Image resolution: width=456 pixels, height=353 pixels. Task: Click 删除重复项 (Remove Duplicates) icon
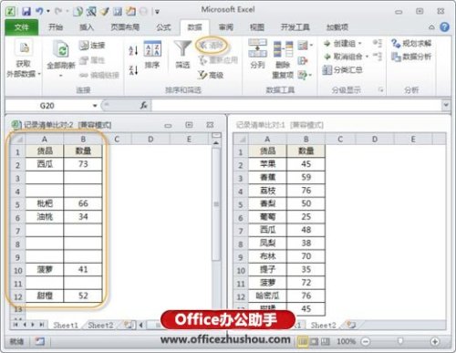click(x=283, y=50)
